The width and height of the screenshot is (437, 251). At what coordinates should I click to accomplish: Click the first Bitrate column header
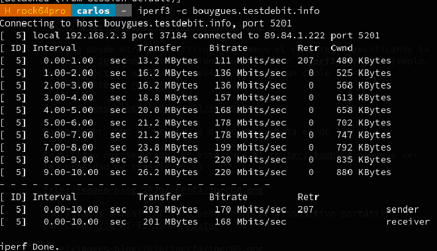[228, 48]
